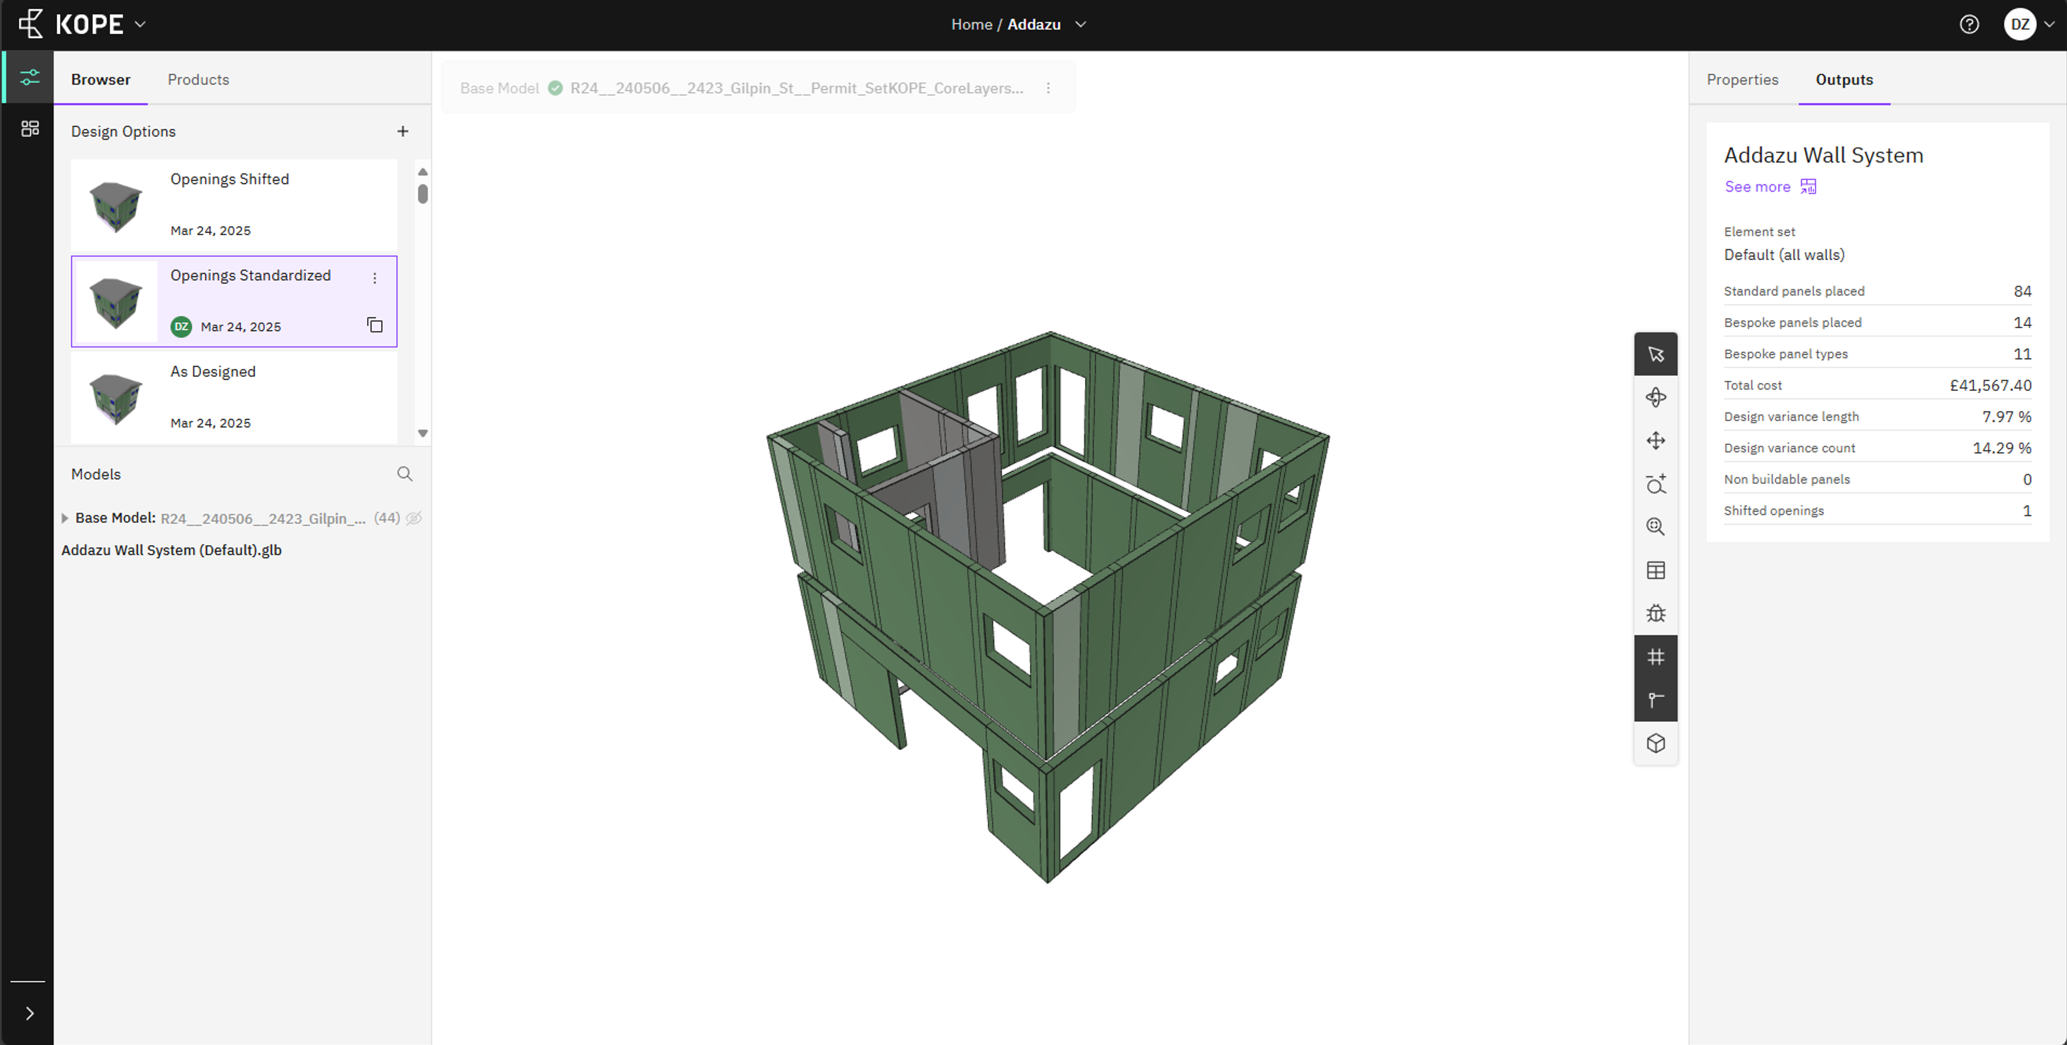
Task: Click the design options scrollbar down arrow
Action: pyautogui.click(x=423, y=433)
